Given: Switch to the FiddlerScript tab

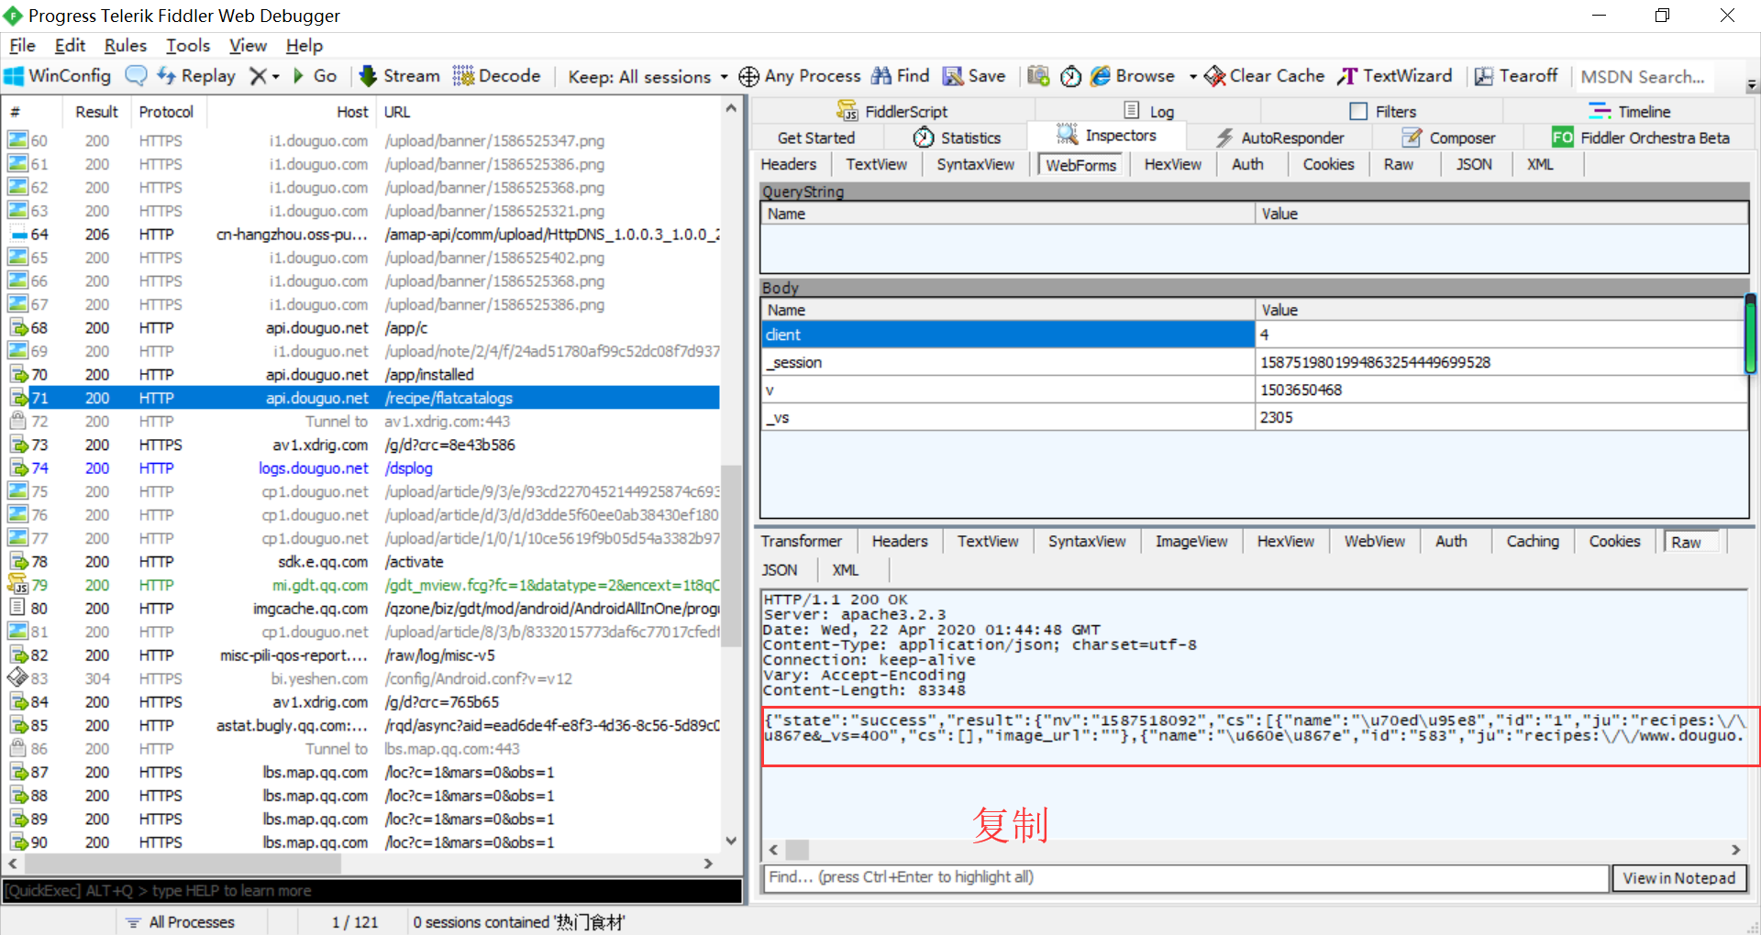Looking at the screenshot, I should coord(892,111).
